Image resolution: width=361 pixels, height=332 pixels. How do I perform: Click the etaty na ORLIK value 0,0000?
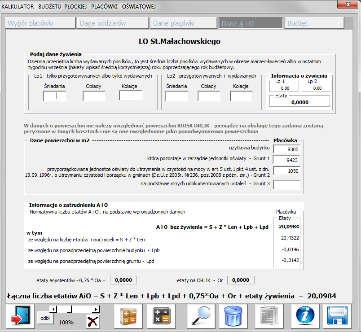241,280
